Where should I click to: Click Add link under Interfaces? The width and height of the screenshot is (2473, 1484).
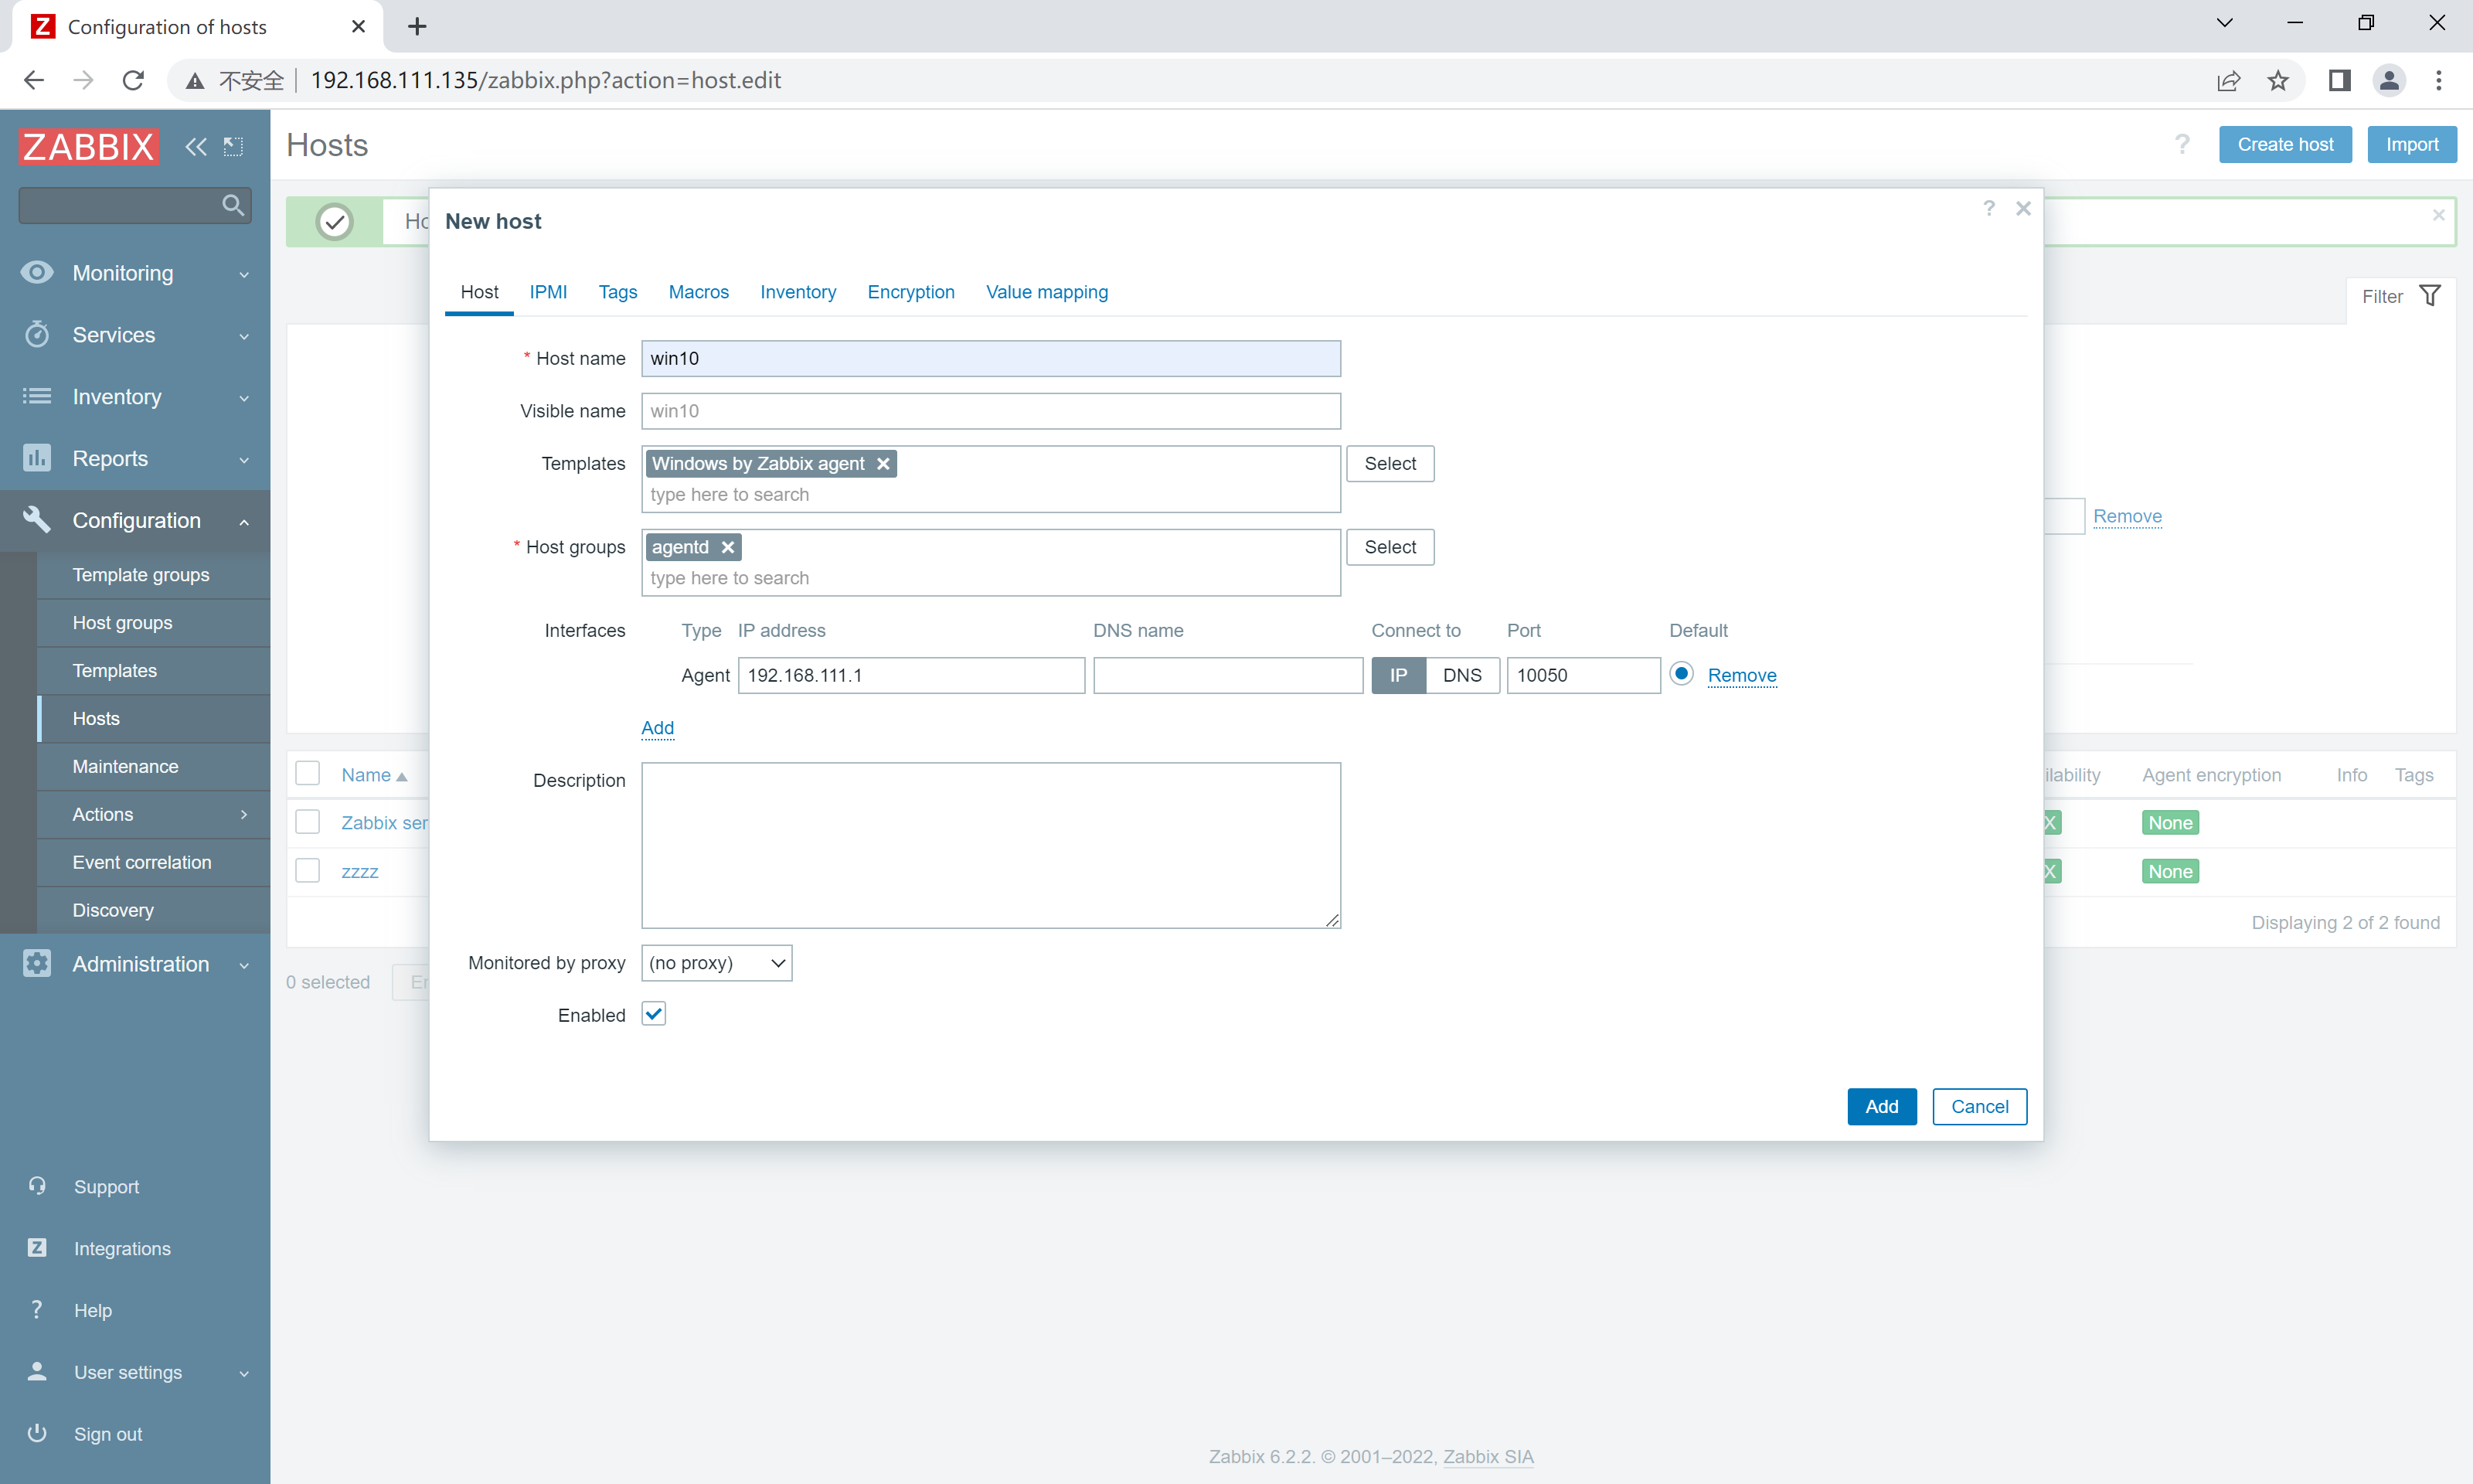658,727
